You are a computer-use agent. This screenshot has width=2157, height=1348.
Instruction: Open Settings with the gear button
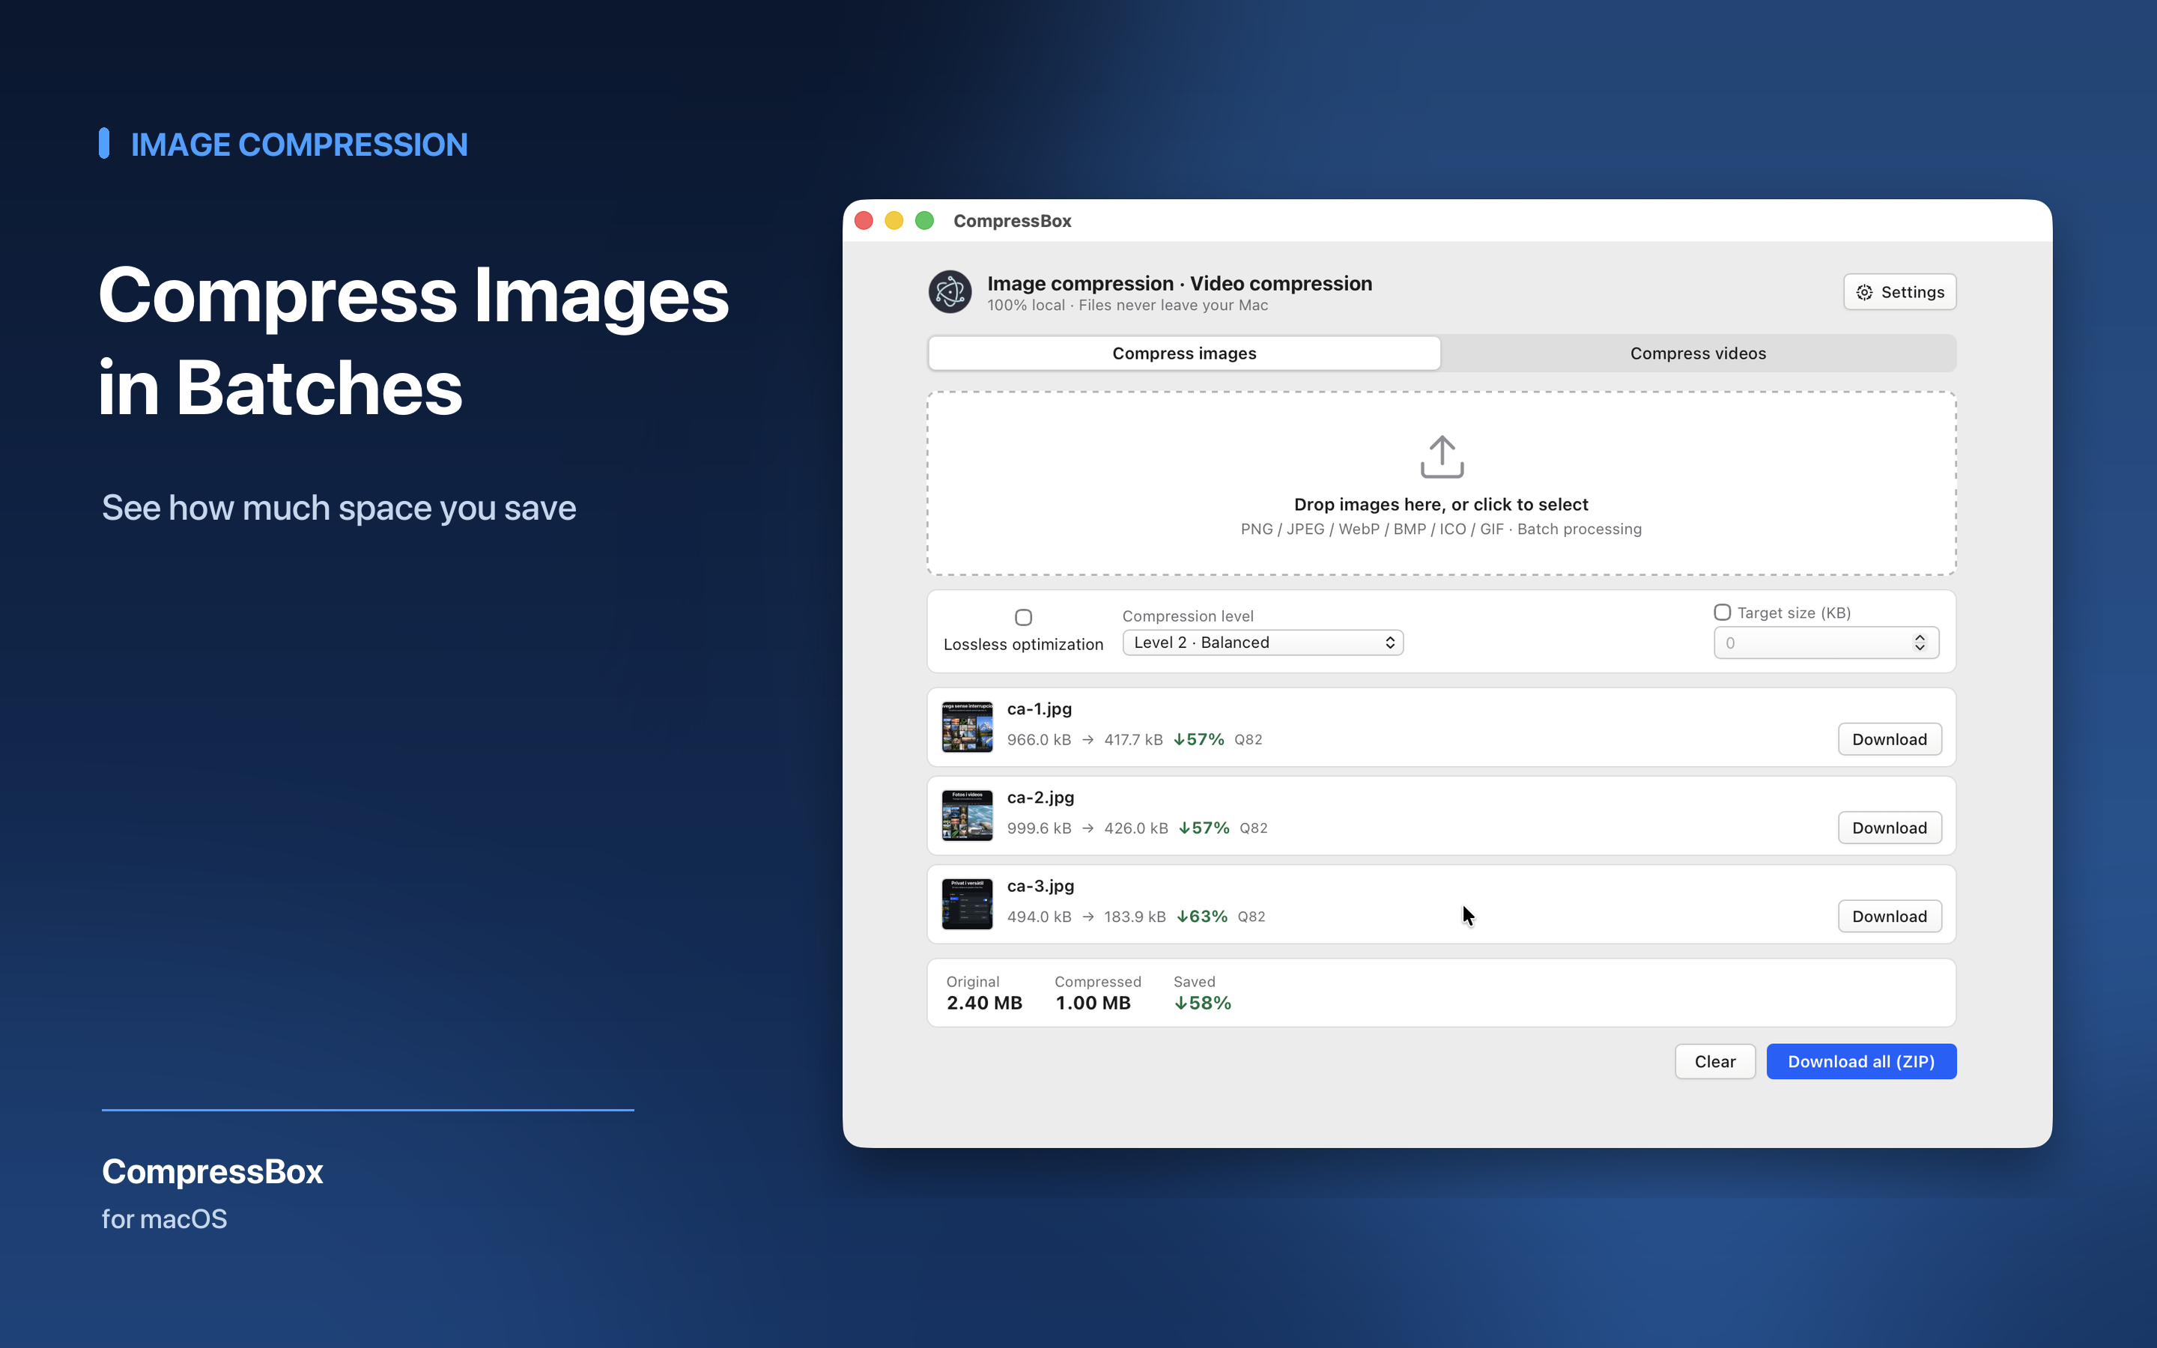click(1899, 292)
